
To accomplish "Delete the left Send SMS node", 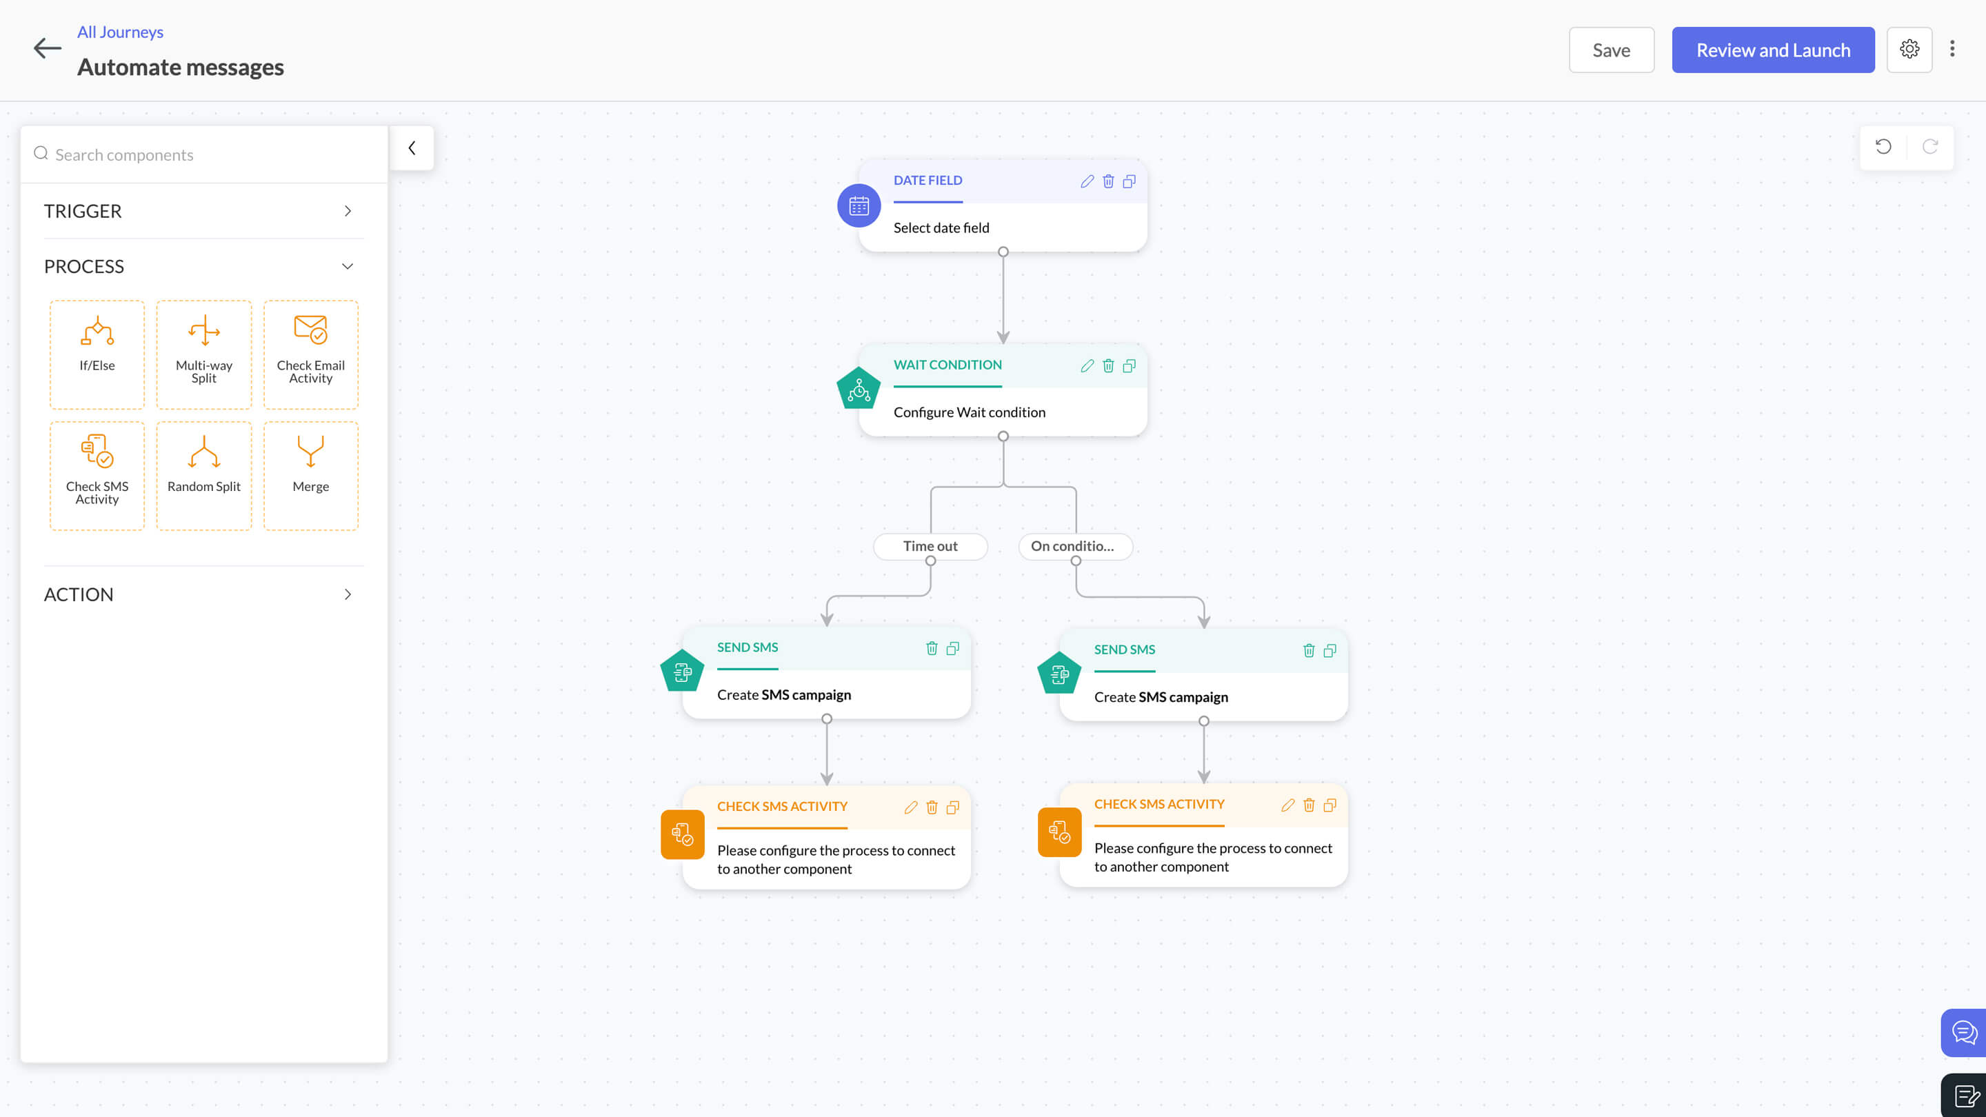I will click(932, 648).
